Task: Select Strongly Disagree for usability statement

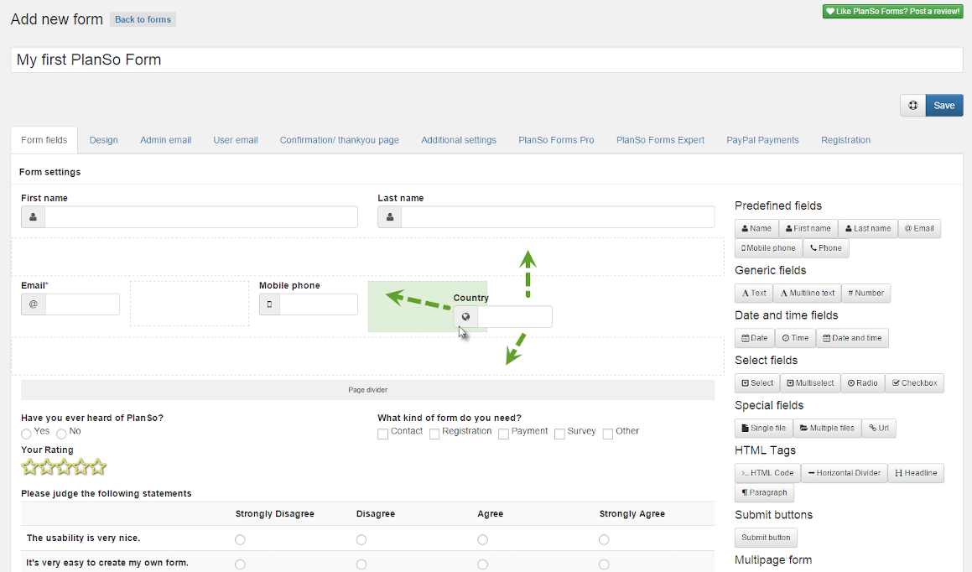Action: tap(240, 540)
